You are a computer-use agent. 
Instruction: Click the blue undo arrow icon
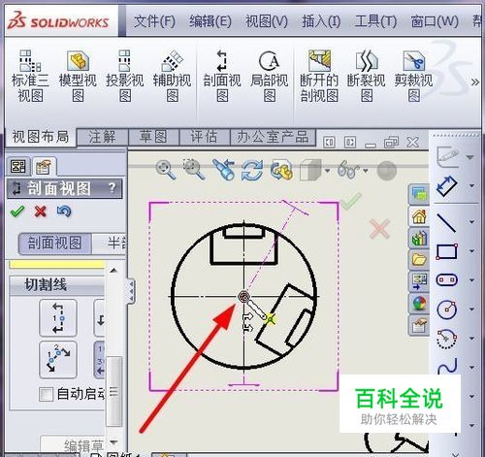click(64, 212)
